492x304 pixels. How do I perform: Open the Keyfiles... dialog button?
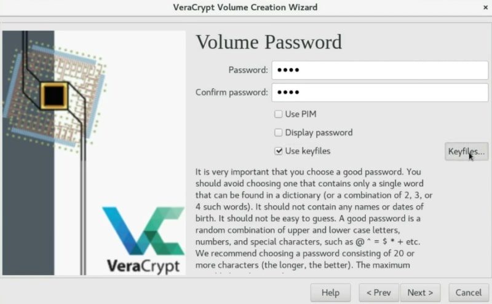tap(466, 151)
